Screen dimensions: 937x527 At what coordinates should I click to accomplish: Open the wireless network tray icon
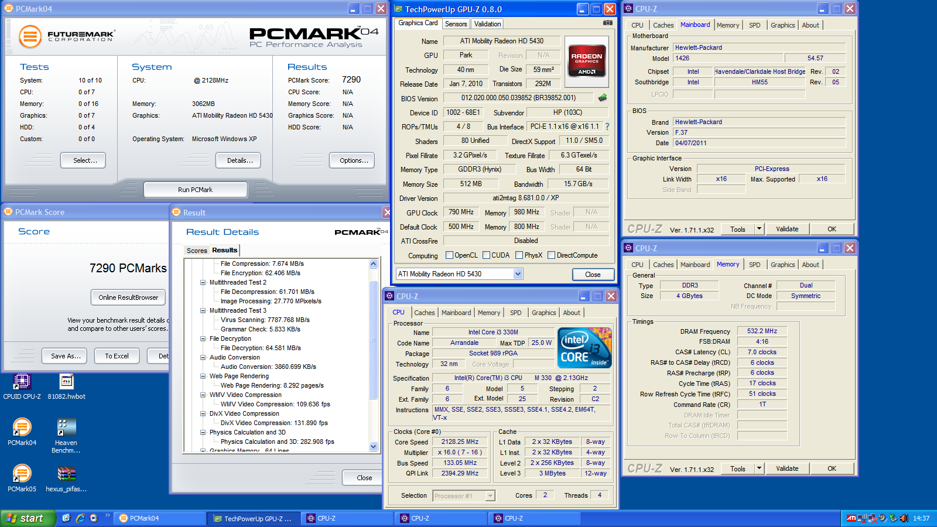(x=861, y=518)
